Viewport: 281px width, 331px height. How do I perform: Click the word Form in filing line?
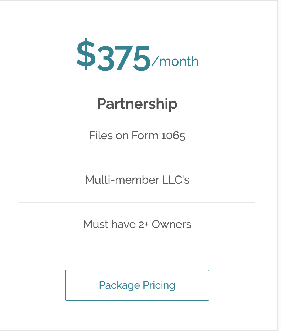(145, 135)
